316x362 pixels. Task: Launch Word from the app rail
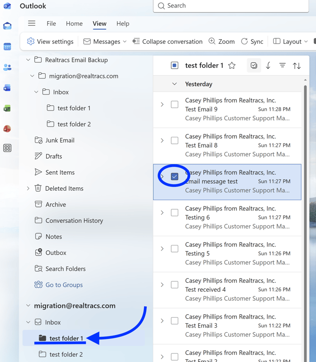7,88
